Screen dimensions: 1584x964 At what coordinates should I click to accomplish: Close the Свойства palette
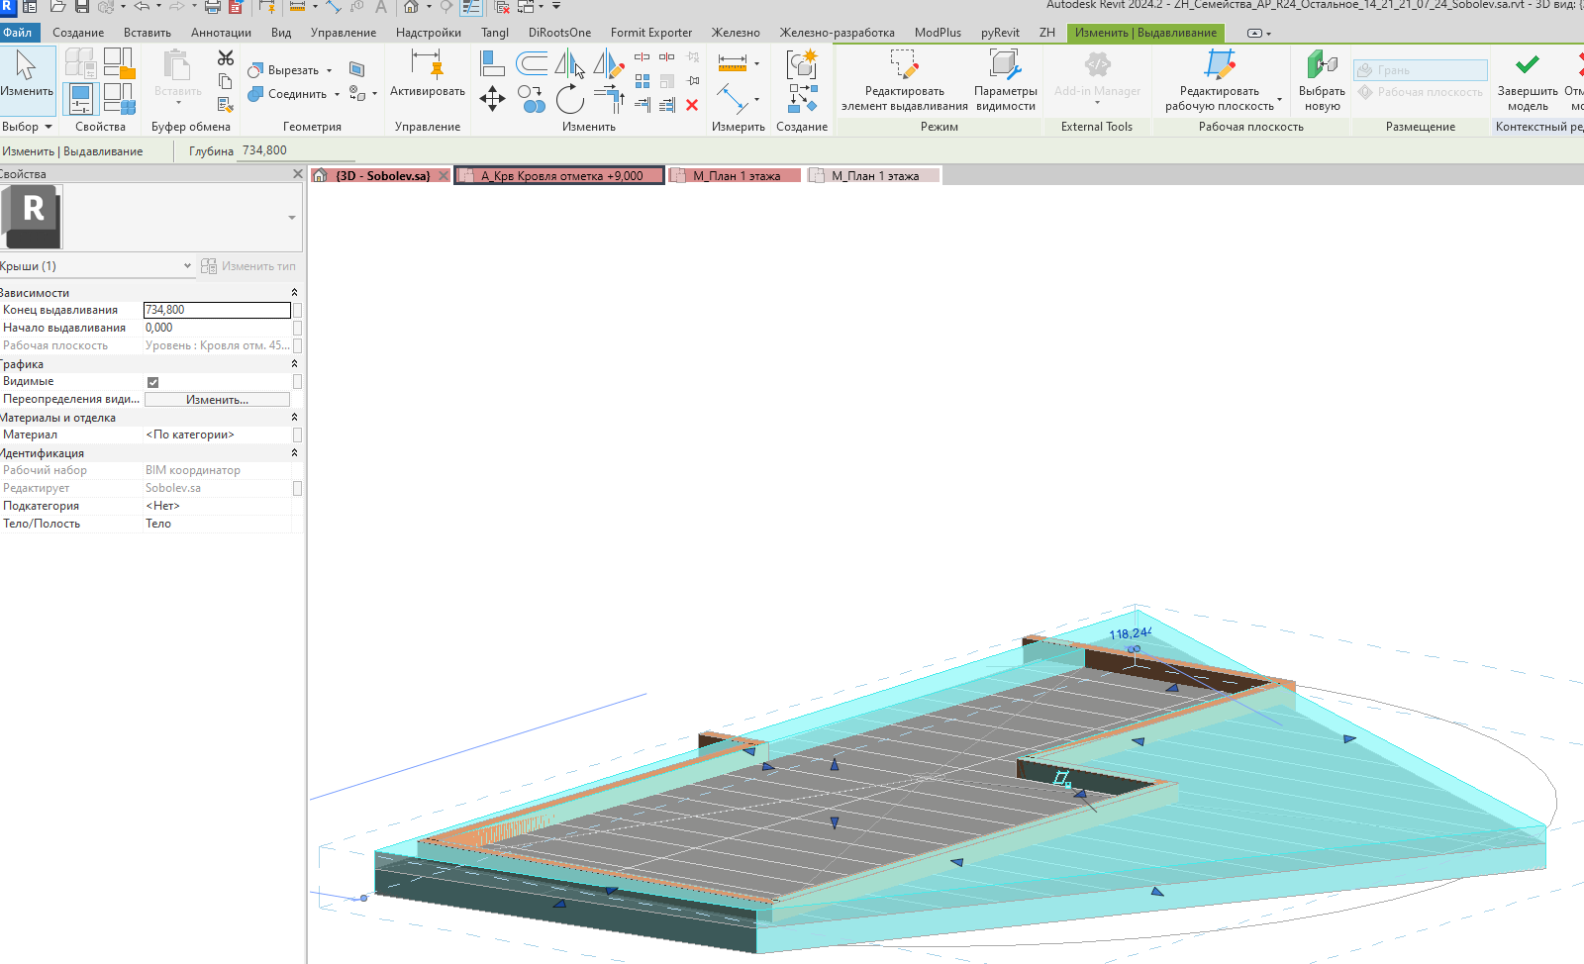click(298, 174)
